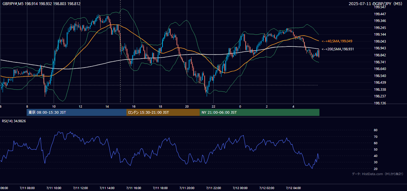The image size is (407, 191).
Task: Click the bottom time label 7/11 14:00
Action: point(107,188)
